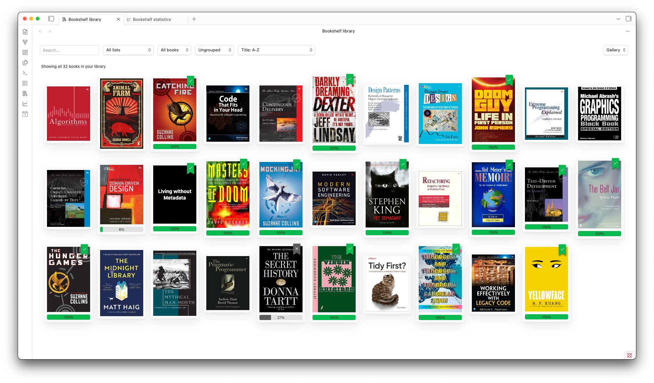Open the Refactoring book cover
The height and width of the screenshot is (383, 654).
(440, 199)
